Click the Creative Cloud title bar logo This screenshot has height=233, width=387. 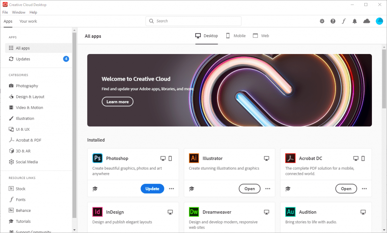click(5, 5)
